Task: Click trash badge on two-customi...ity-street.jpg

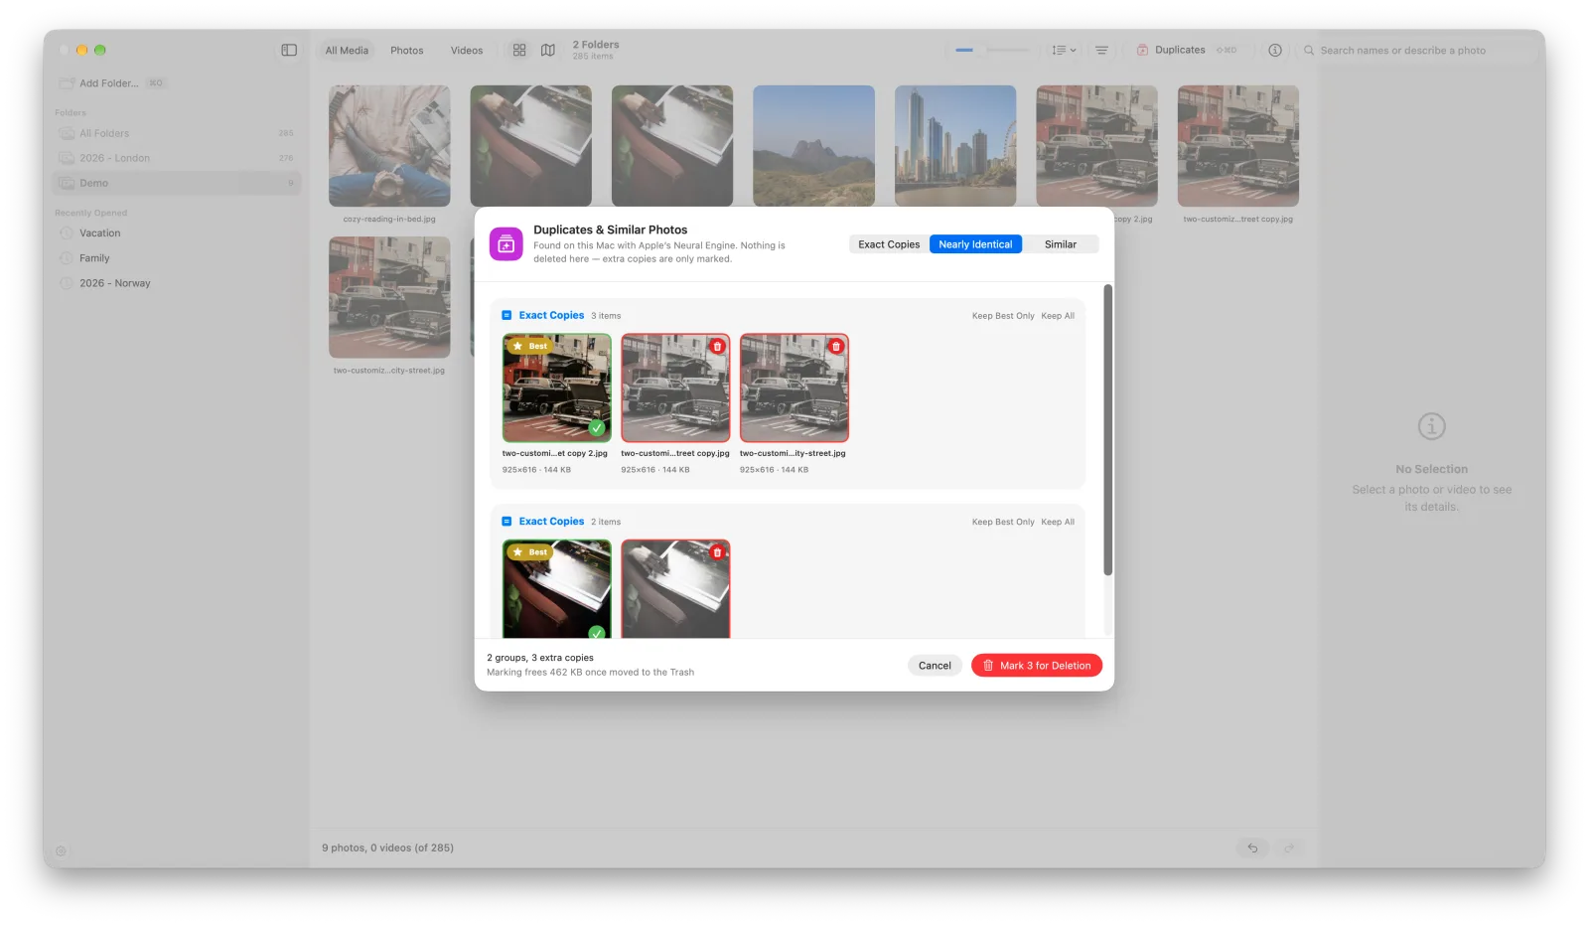Action: (836, 346)
